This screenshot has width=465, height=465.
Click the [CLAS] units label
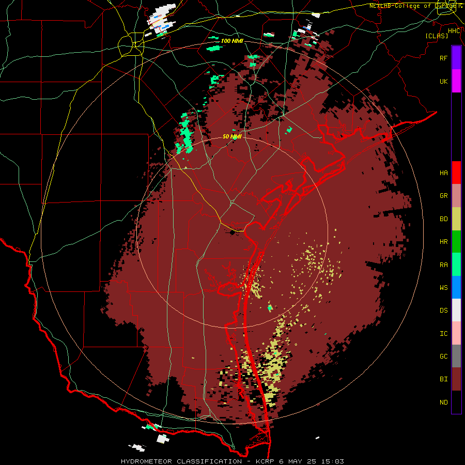click(437, 36)
